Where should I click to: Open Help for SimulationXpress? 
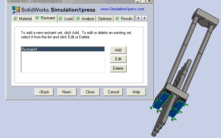[x=136, y=92]
